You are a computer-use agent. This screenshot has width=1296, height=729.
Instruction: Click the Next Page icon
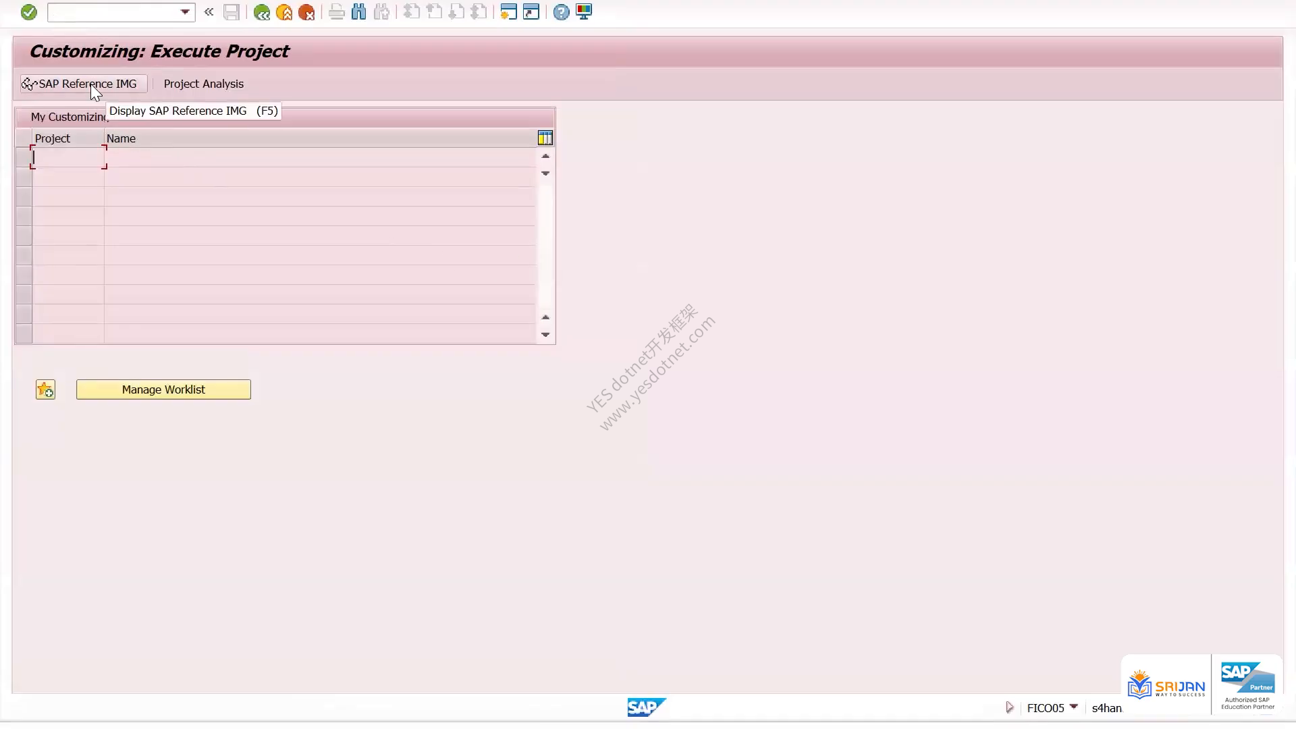point(456,12)
